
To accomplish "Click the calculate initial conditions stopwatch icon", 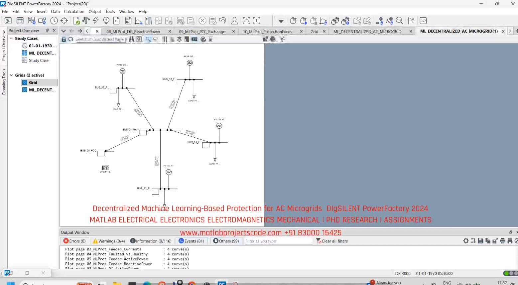I will [x=293, y=21].
